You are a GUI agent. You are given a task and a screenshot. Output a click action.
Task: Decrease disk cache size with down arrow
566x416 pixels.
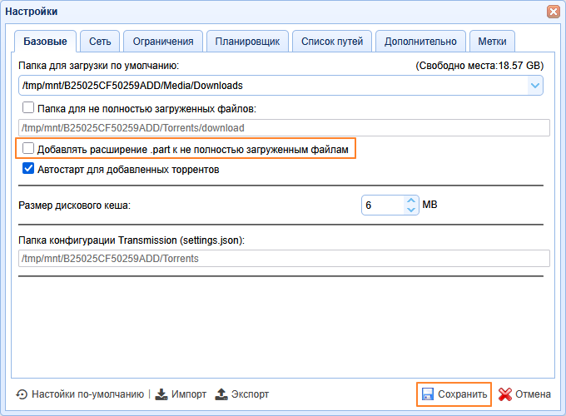(410, 210)
